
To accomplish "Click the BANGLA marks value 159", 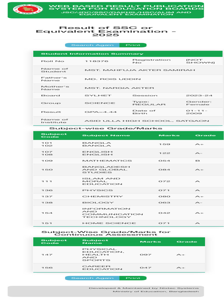I will tap(164, 144).
